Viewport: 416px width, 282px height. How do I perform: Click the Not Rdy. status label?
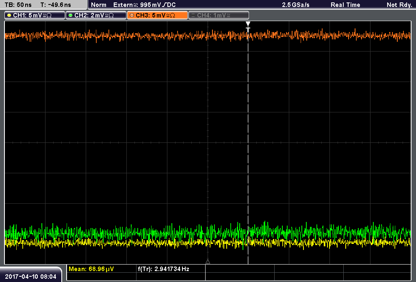pos(399,5)
